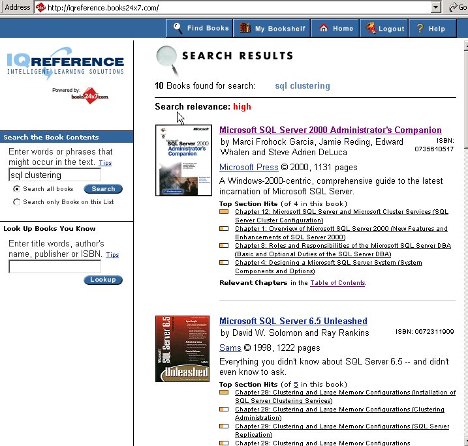Click the empty Look Up Books field
Image resolution: width=468 pixels, height=446 pixels.
(55, 267)
